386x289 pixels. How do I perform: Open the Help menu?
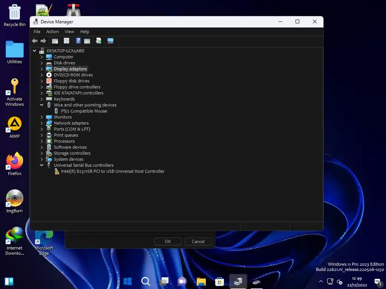pyautogui.click(x=85, y=32)
